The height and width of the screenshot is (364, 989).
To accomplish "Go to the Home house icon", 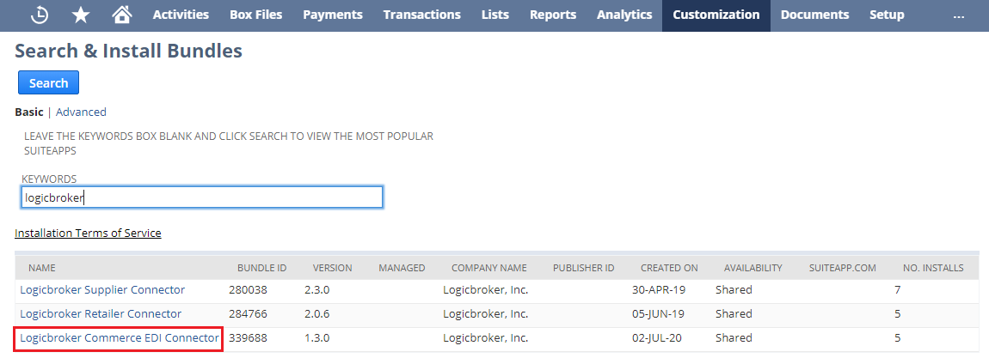I will 122,15.
